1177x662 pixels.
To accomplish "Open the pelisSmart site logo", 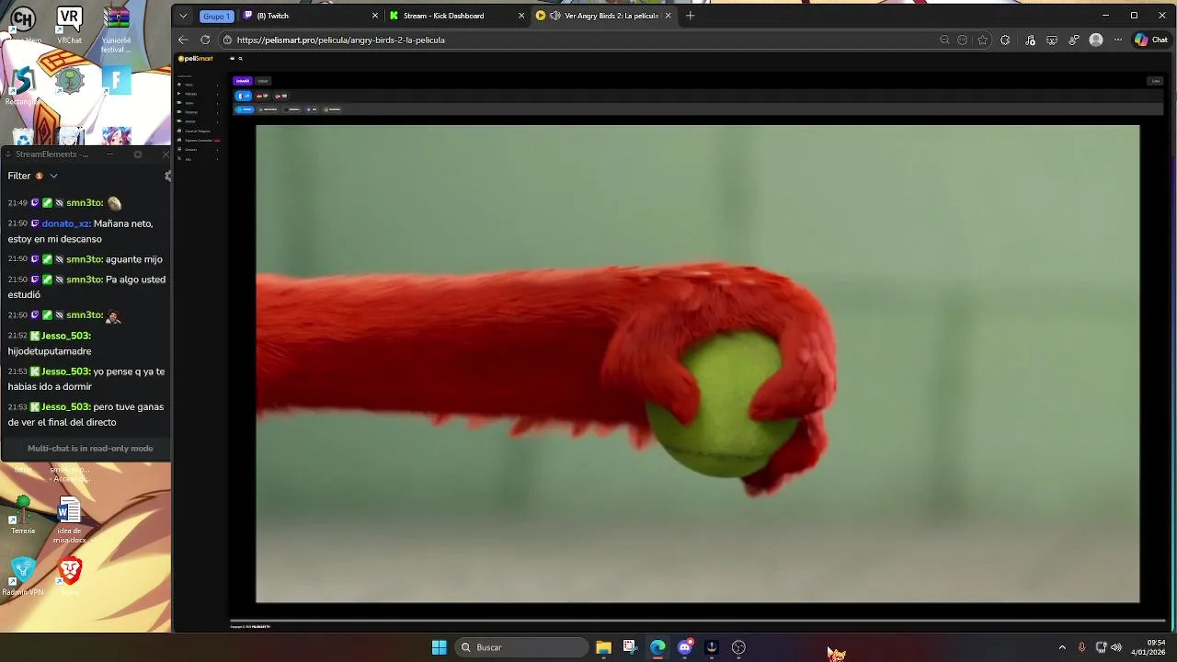I will point(195,59).
